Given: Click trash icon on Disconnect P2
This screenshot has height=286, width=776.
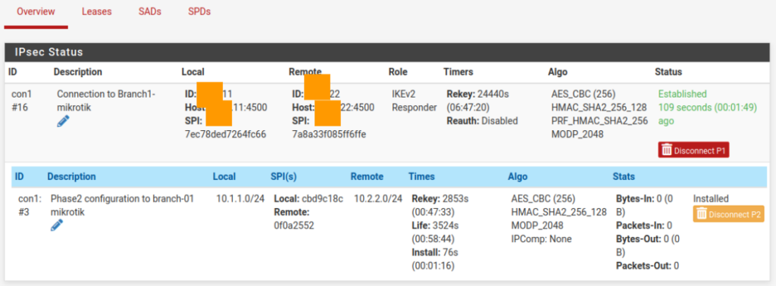Looking at the screenshot, I should (x=701, y=214).
